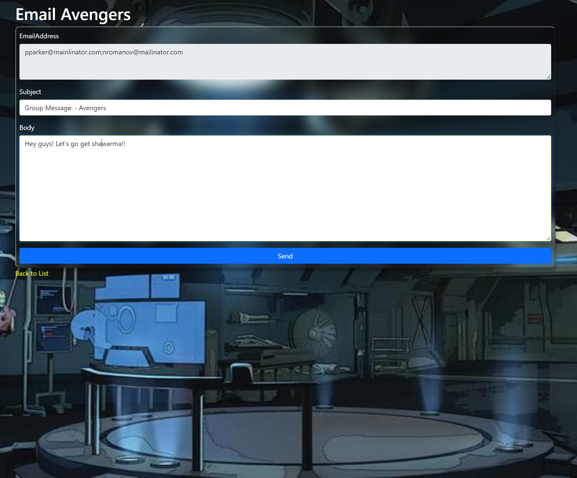
Task: Click the Email Avengers page heading
Action: (x=73, y=14)
